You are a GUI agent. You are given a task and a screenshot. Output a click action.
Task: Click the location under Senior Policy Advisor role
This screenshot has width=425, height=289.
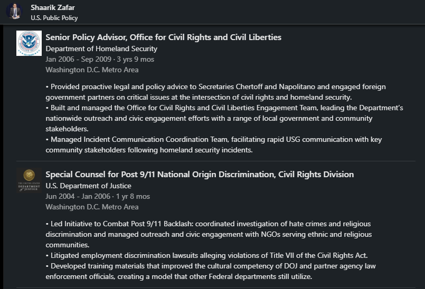click(x=92, y=70)
